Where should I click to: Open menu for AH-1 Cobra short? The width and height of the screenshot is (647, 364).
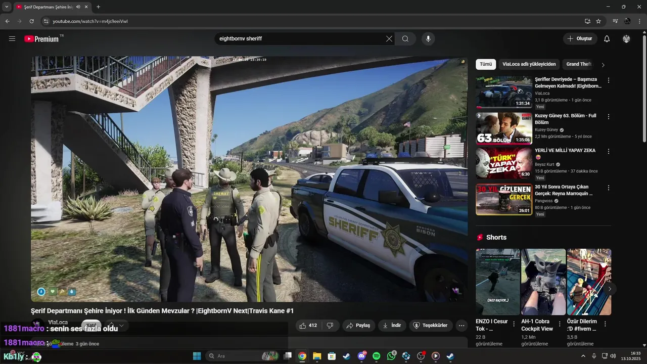pyautogui.click(x=560, y=324)
